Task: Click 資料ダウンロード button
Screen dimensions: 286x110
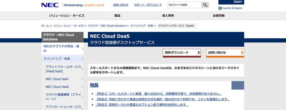Action: [182, 53]
